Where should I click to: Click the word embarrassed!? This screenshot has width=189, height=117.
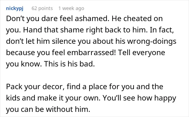pyautogui.click(x=91, y=52)
